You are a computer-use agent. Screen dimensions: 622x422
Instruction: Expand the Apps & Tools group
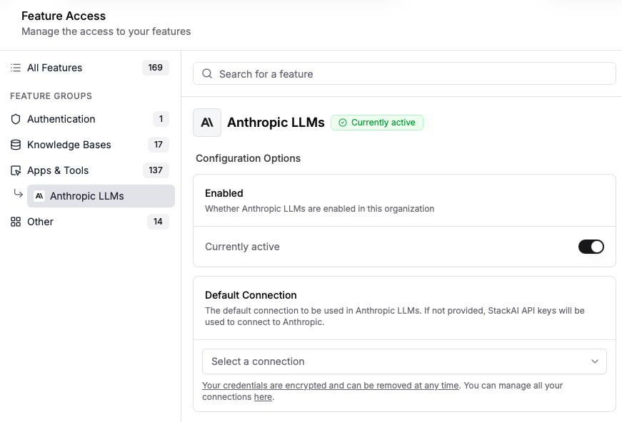(x=58, y=170)
